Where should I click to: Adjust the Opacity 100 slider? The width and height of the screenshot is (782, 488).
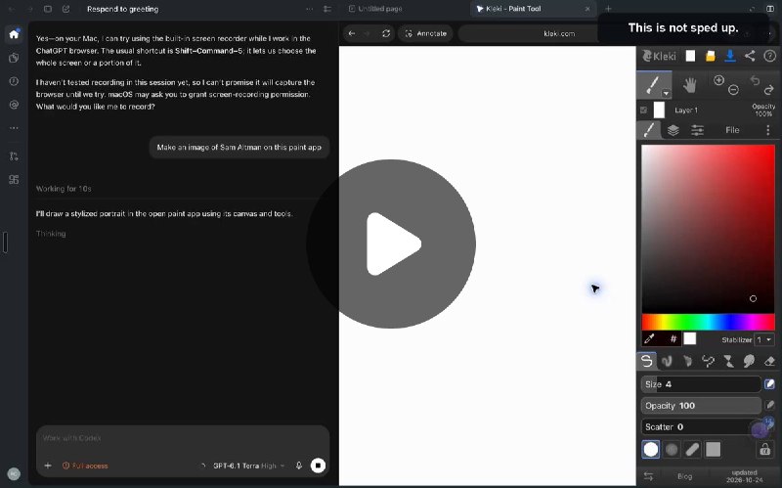(x=701, y=406)
